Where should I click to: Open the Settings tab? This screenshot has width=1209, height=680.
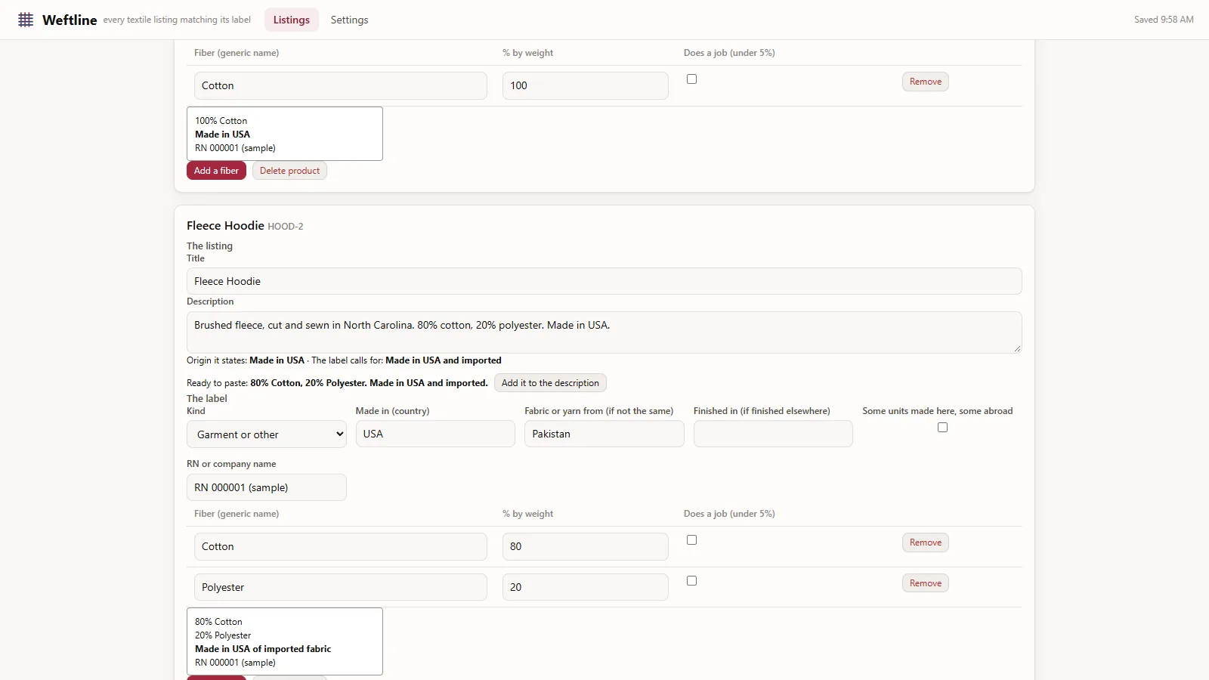pos(349,20)
